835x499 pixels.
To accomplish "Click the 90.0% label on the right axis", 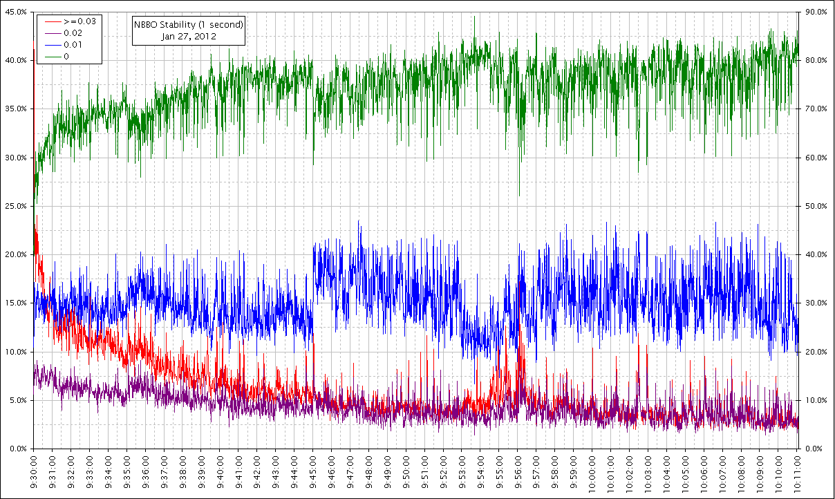I will (816, 12).
